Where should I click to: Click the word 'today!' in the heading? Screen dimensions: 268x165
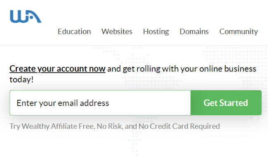click(x=21, y=80)
